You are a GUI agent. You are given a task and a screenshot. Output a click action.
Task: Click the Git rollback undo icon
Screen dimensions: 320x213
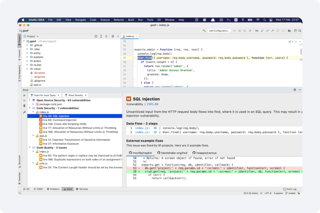tap(283, 31)
